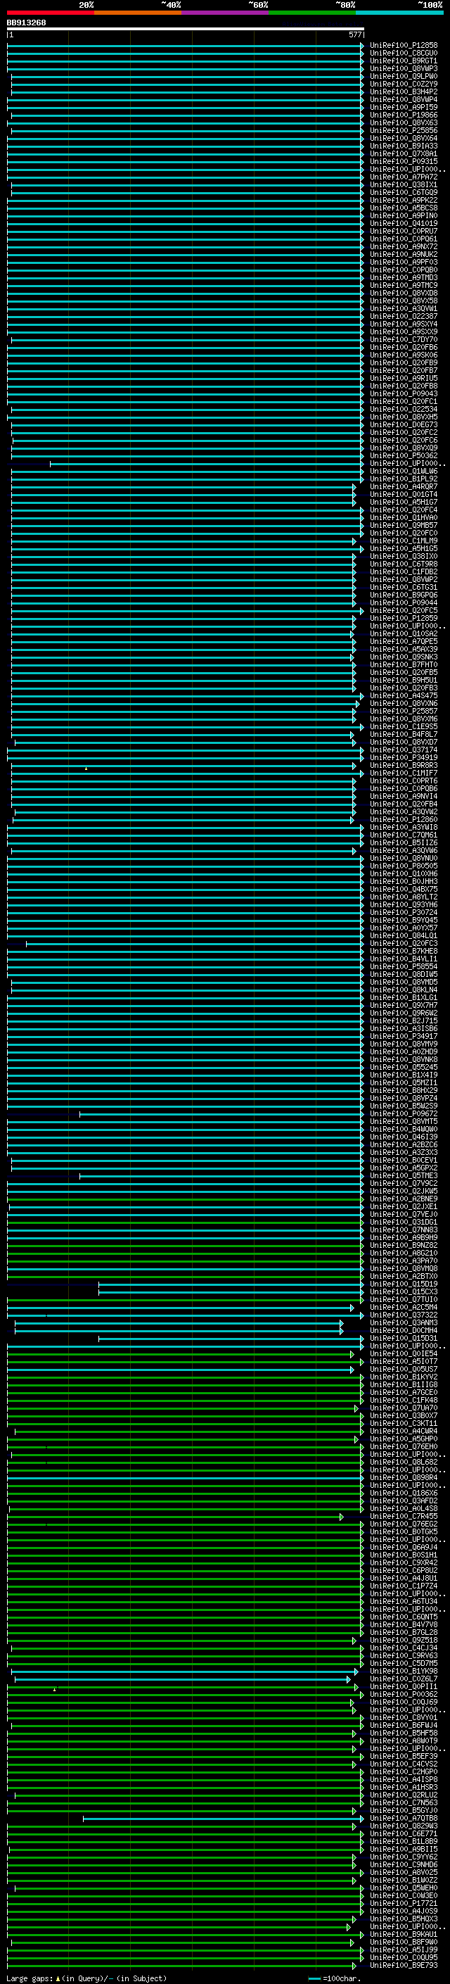
Task: Select label UniRef100_P80505
Action: (404, 866)
